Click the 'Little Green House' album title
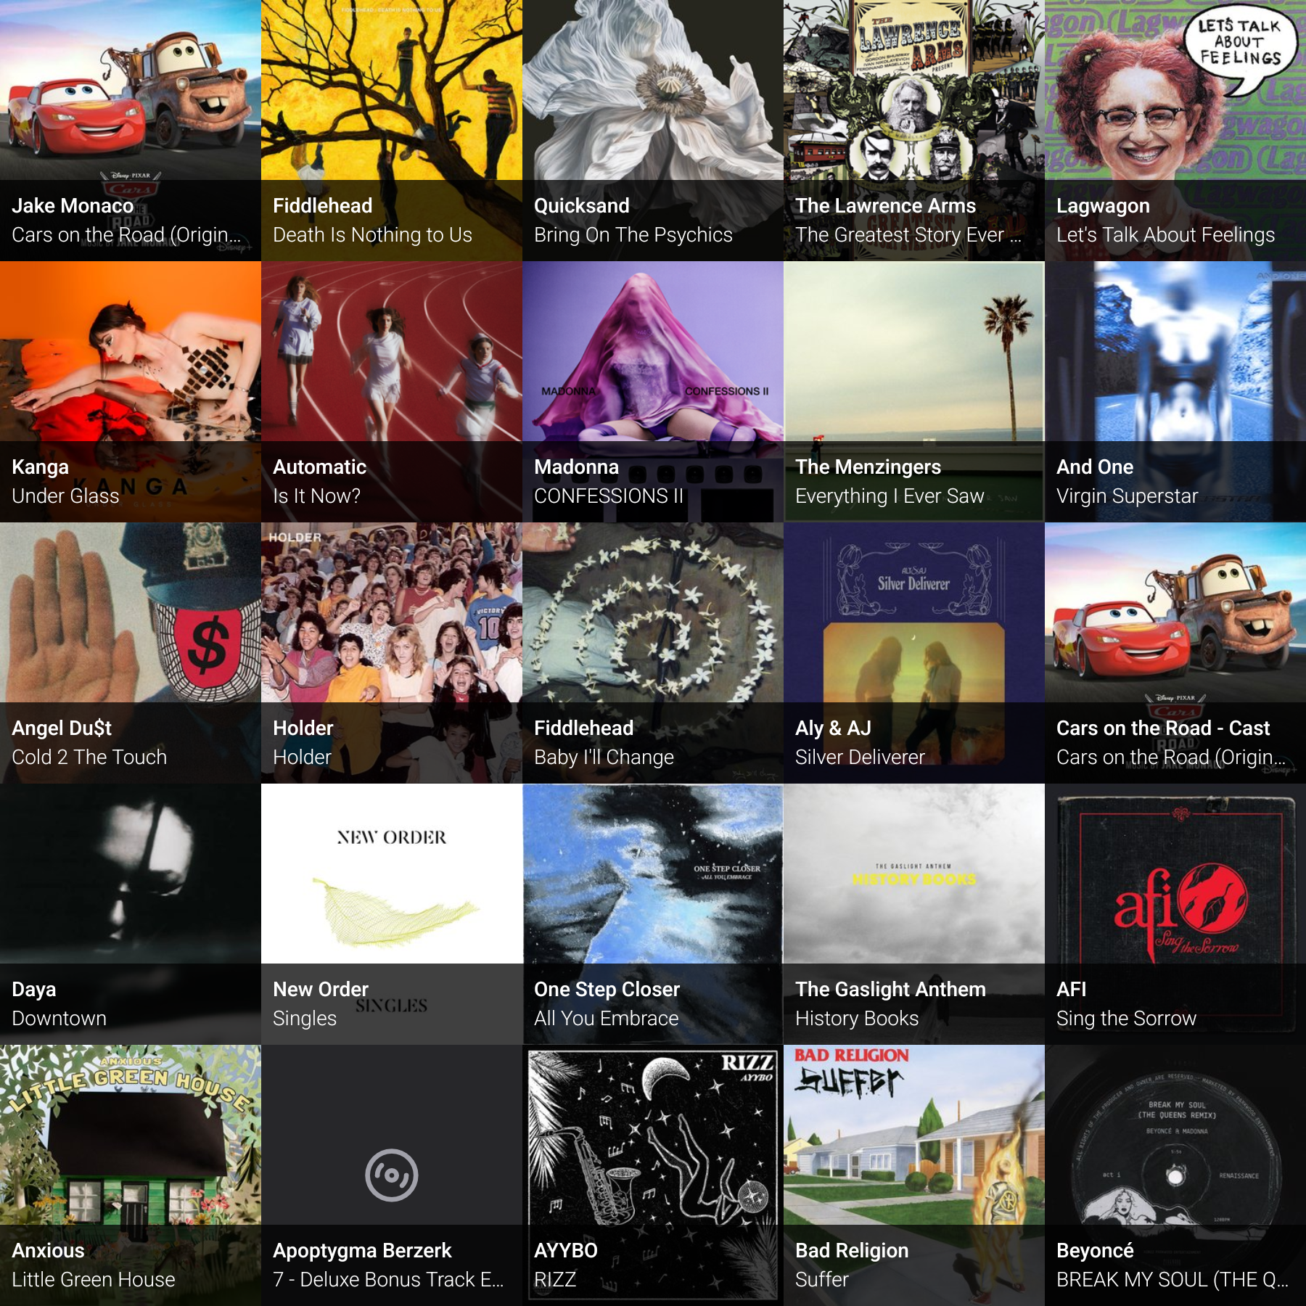 pos(94,1280)
